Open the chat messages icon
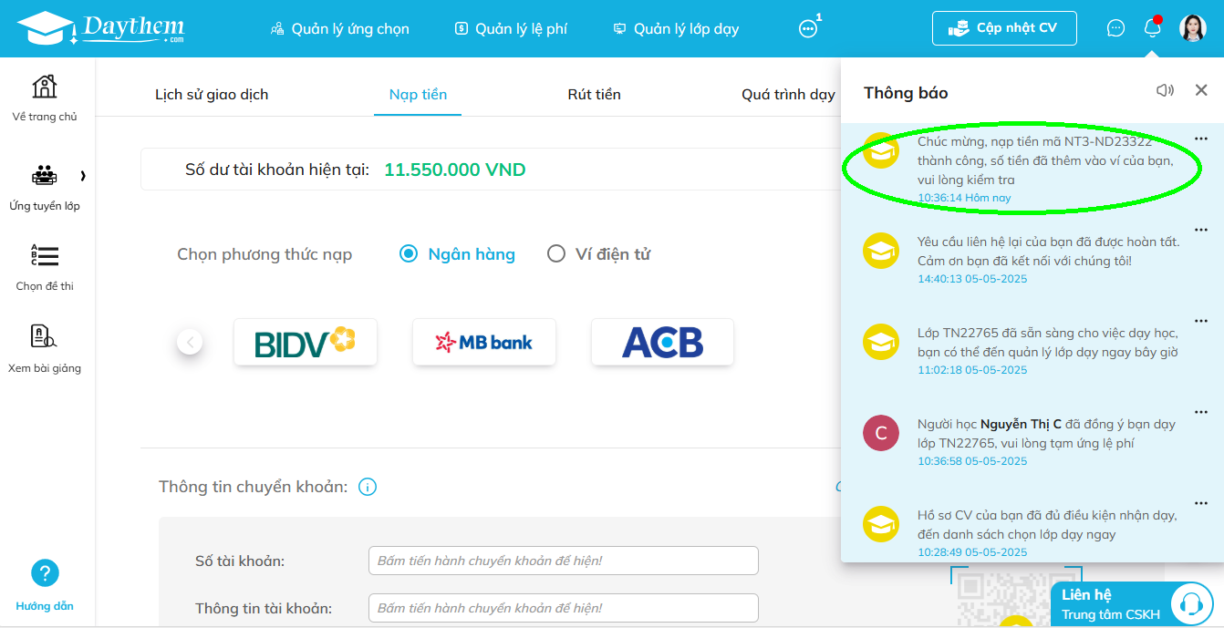 click(x=1115, y=28)
